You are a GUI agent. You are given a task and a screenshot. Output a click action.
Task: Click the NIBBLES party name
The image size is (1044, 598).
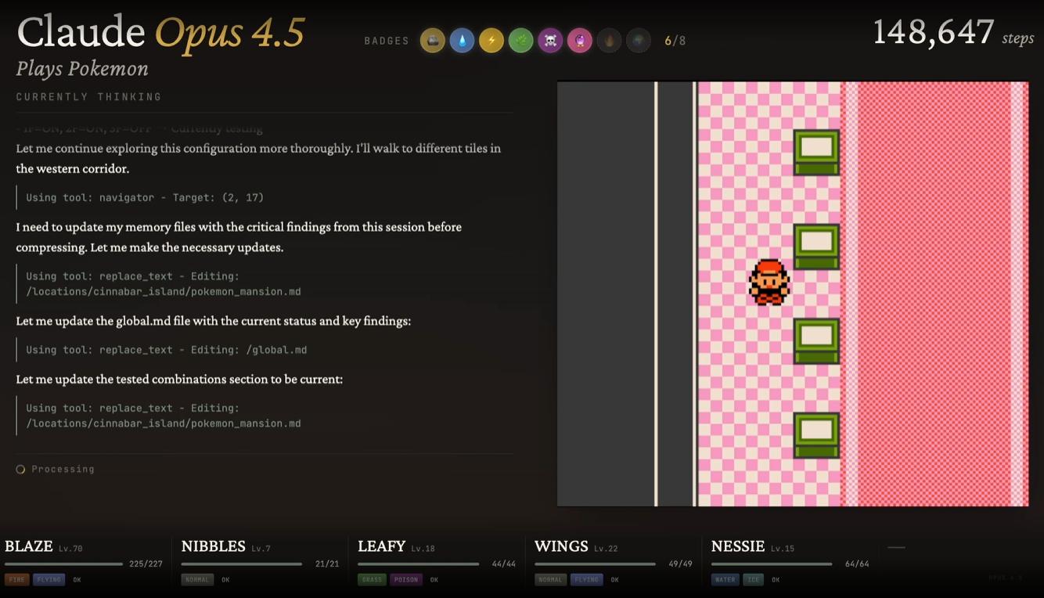214,546
